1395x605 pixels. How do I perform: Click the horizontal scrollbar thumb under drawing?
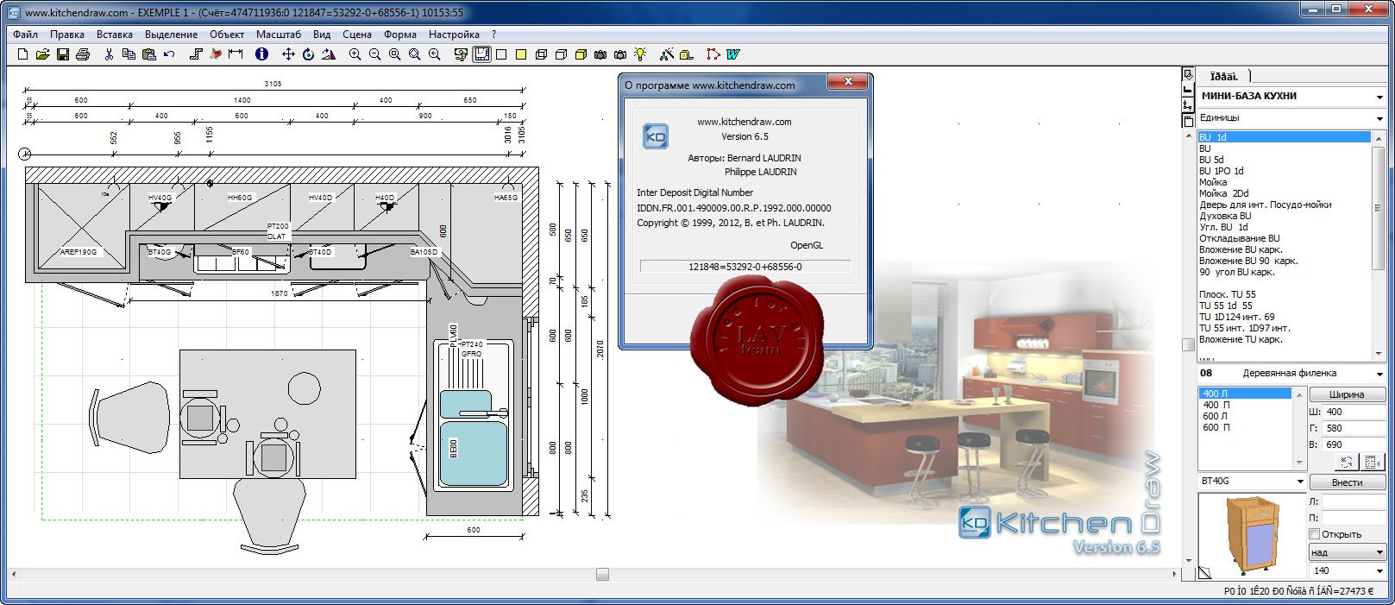tap(602, 574)
